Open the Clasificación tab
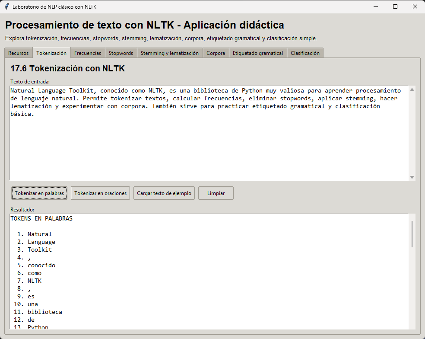The height and width of the screenshot is (339, 425). (305, 53)
